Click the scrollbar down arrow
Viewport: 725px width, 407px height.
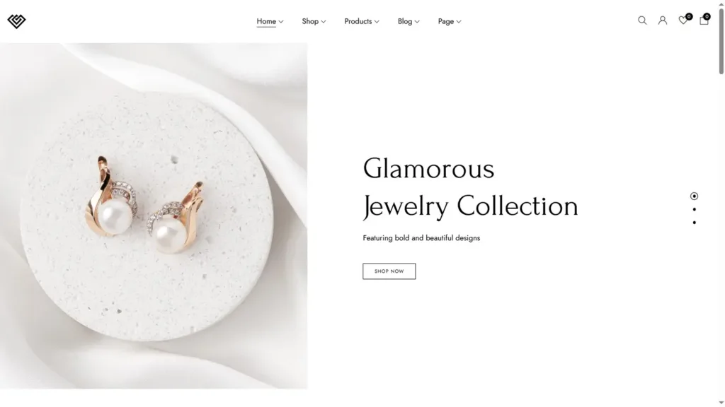point(721,403)
